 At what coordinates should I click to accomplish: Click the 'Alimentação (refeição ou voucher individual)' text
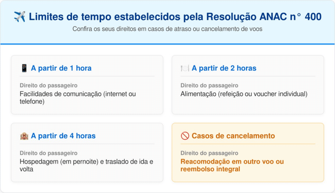(x=244, y=94)
